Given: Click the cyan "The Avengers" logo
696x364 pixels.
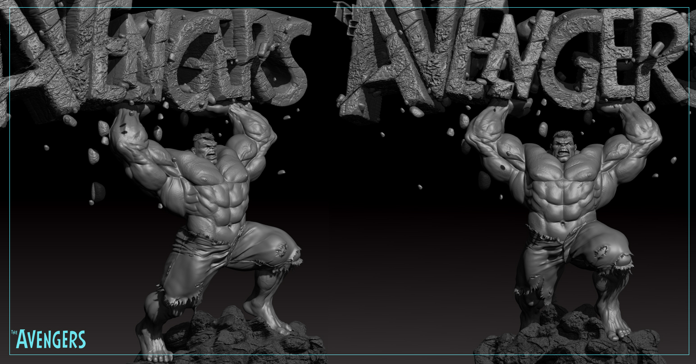Looking at the screenshot, I should click(48, 339).
